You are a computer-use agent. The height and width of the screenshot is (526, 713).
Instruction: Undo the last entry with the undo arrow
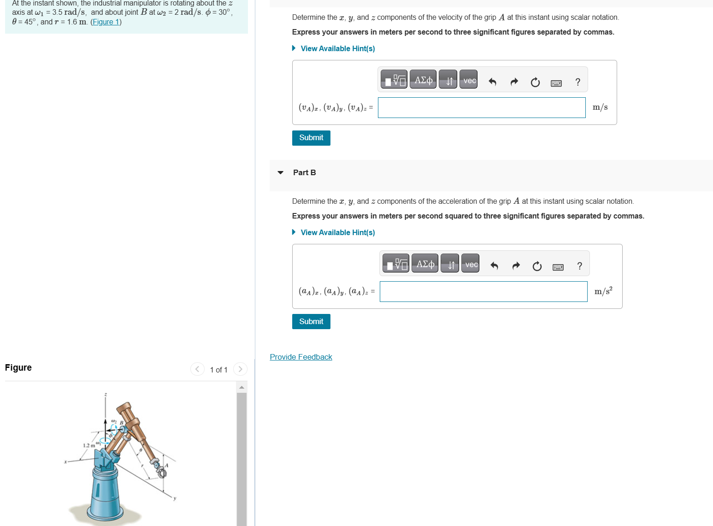pos(492,82)
